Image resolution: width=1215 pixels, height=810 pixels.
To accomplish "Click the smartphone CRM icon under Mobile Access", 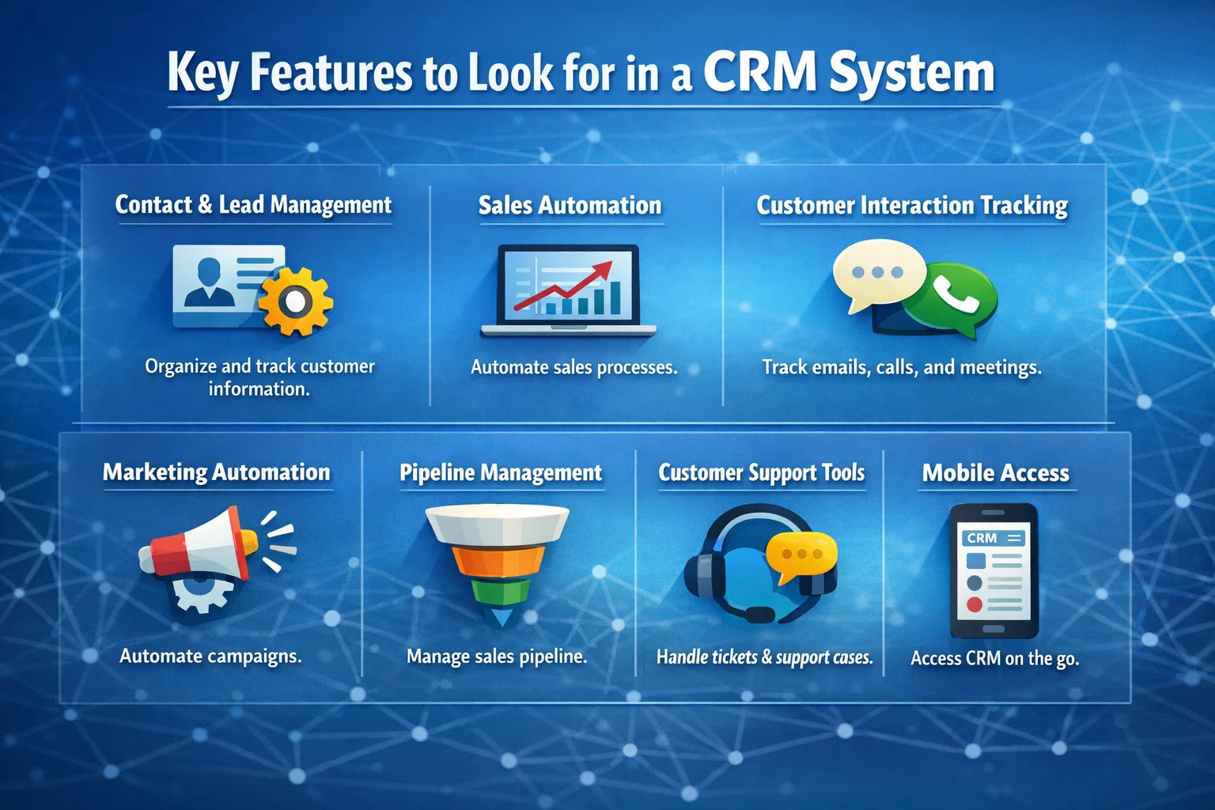I will tap(992, 571).
